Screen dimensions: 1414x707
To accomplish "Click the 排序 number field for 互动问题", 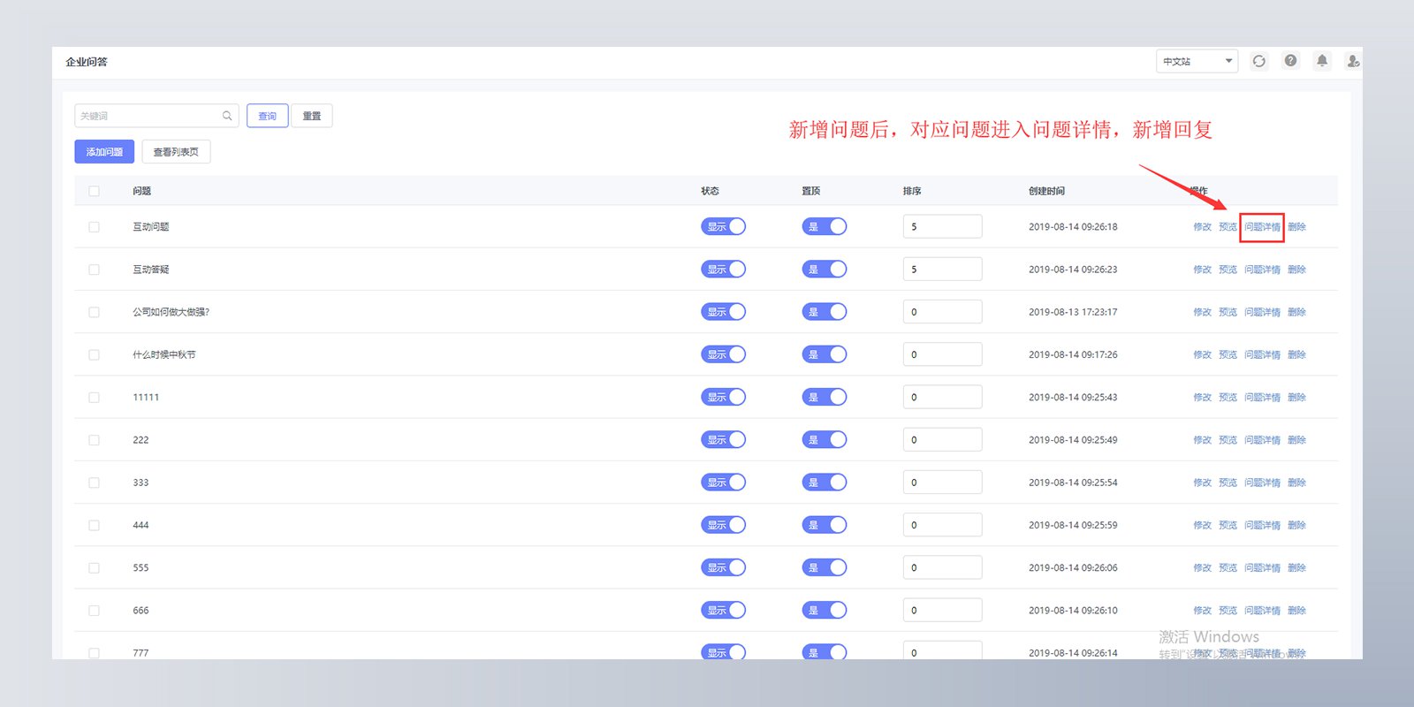I will [942, 226].
